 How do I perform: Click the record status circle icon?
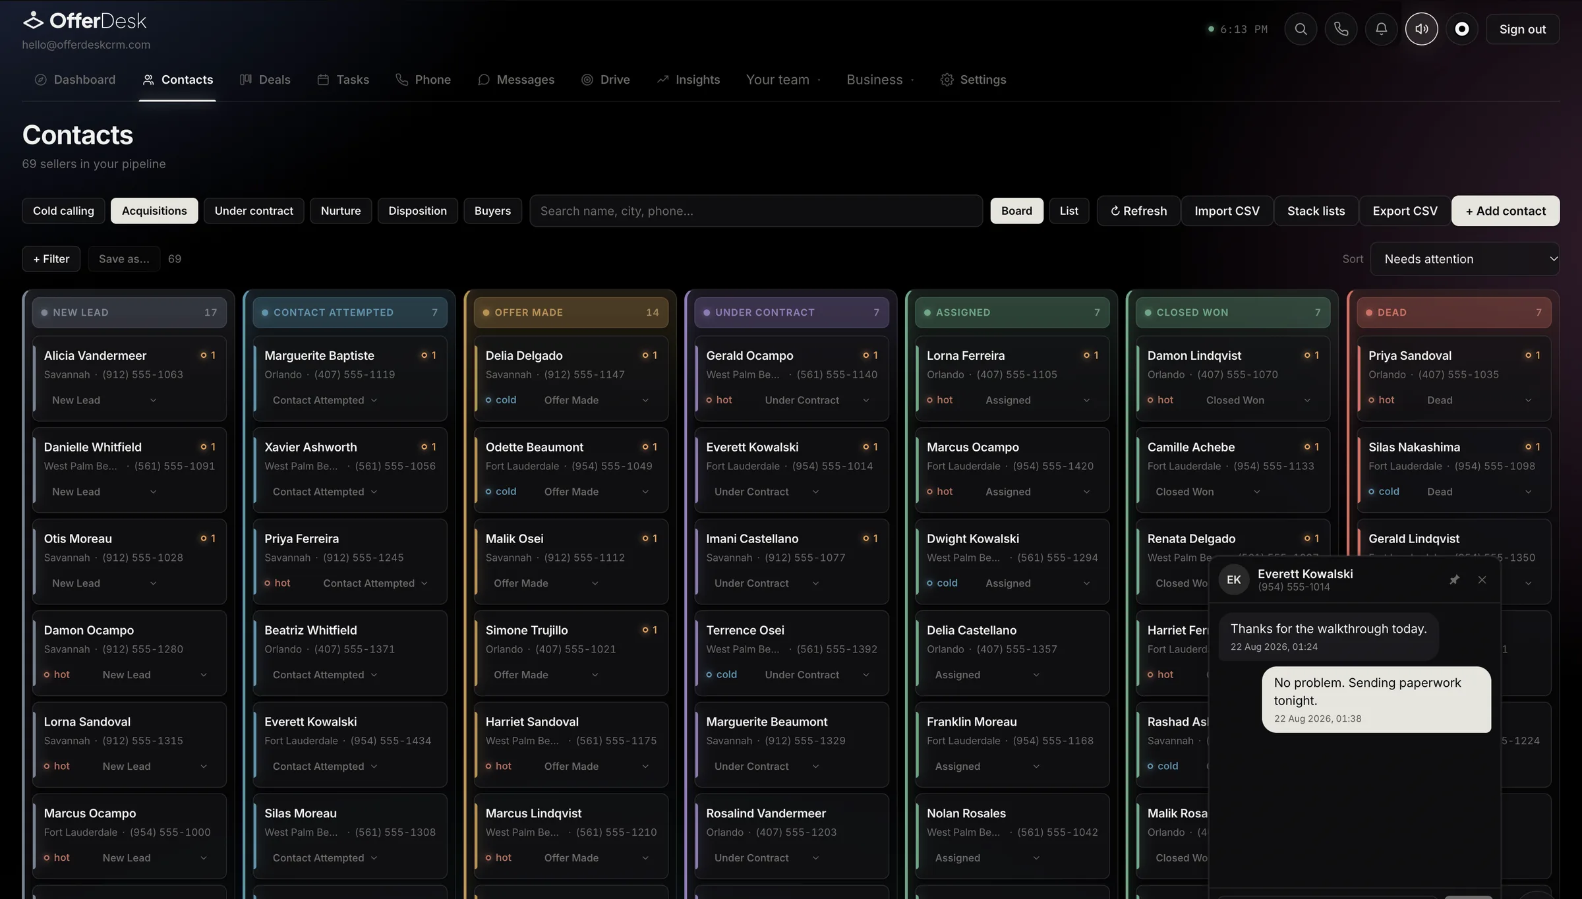(x=1461, y=29)
